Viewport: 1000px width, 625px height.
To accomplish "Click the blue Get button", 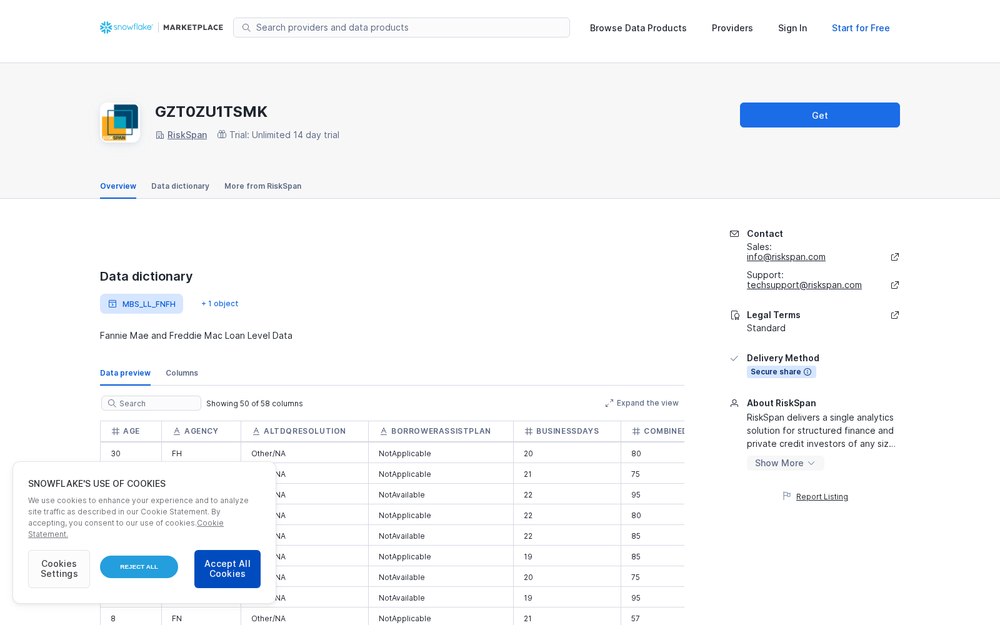I will point(820,115).
